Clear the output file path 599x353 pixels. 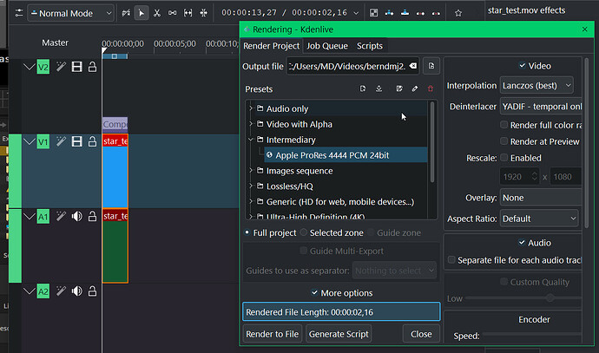tap(413, 66)
